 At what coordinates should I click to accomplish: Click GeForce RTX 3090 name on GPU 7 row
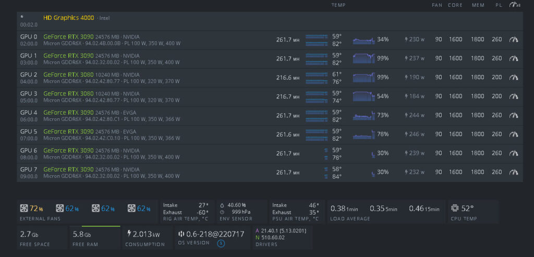[x=68, y=169]
